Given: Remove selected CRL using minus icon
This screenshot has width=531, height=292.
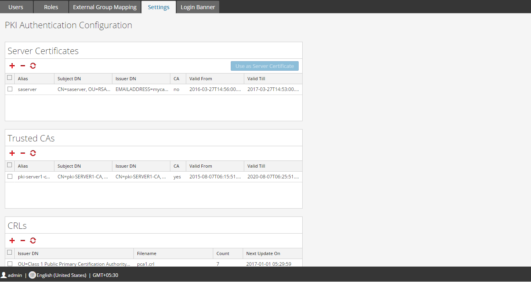Looking at the screenshot, I should click(23, 241).
